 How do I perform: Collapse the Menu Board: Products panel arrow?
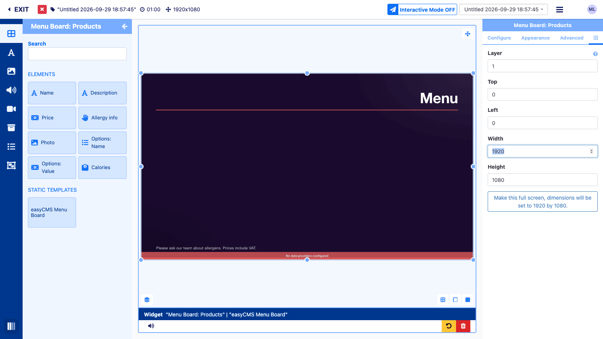(124, 26)
